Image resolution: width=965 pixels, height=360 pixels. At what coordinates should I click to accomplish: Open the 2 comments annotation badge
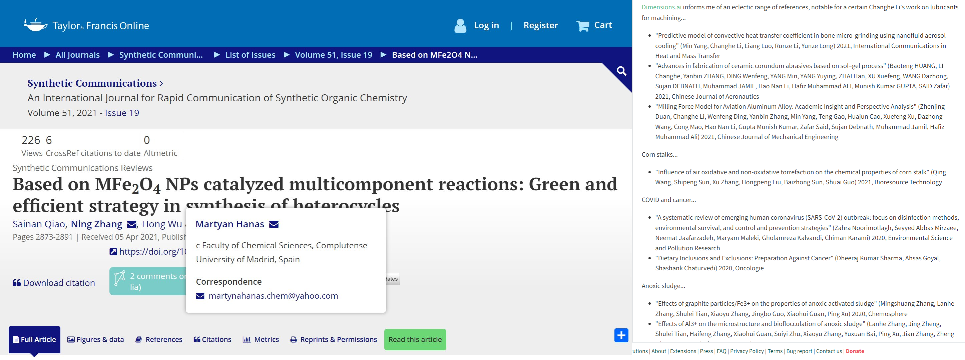click(148, 281)
